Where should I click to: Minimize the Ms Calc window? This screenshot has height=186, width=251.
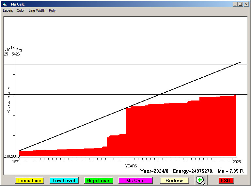(x=235, y=4)
